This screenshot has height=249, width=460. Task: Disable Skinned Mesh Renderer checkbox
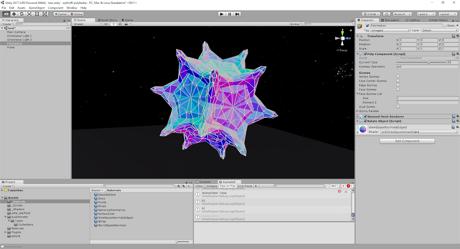365,117
